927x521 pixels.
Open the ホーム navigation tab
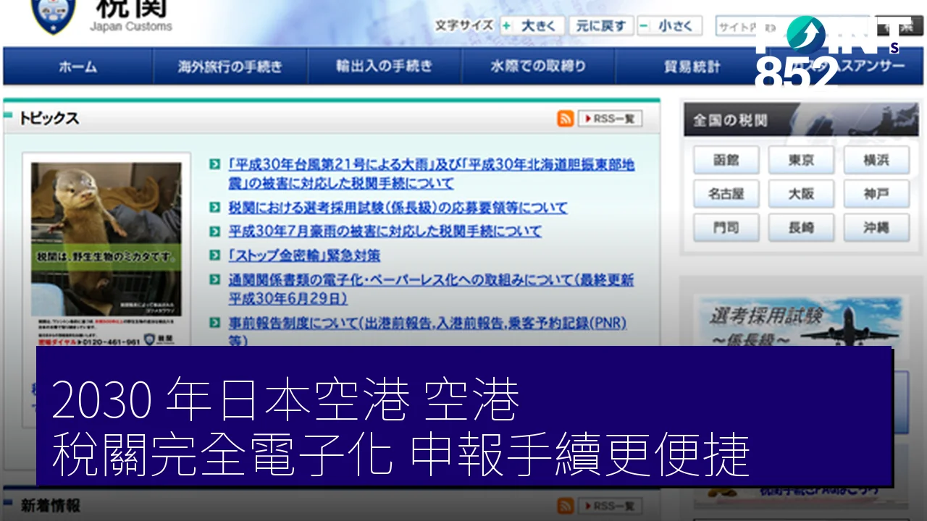[77, 67]
